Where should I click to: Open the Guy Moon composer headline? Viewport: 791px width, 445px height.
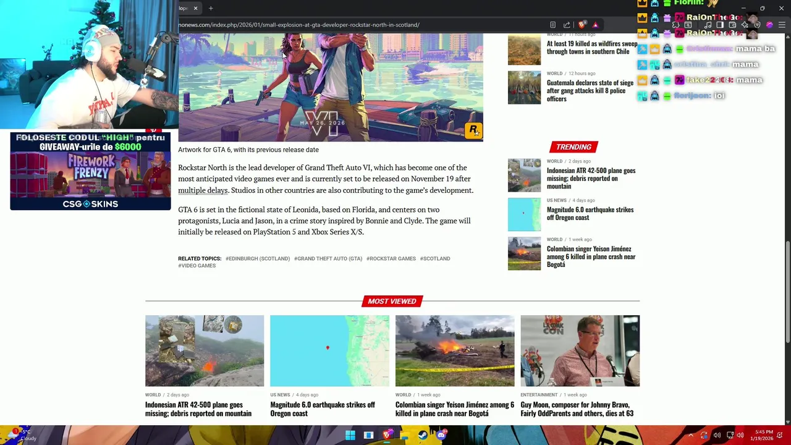point(577,409)
